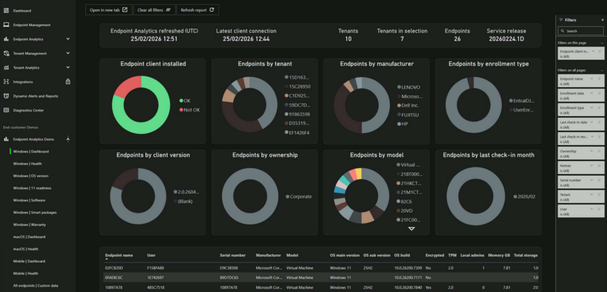
Task: Click the Tenant Analytics chart icon
Action: coord(6,68)
